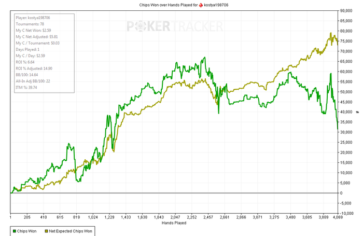Click the 50,000 y-axis label
Image resolution: width=363 pixels, height=236 pixels.
click(x=346, y=92)
